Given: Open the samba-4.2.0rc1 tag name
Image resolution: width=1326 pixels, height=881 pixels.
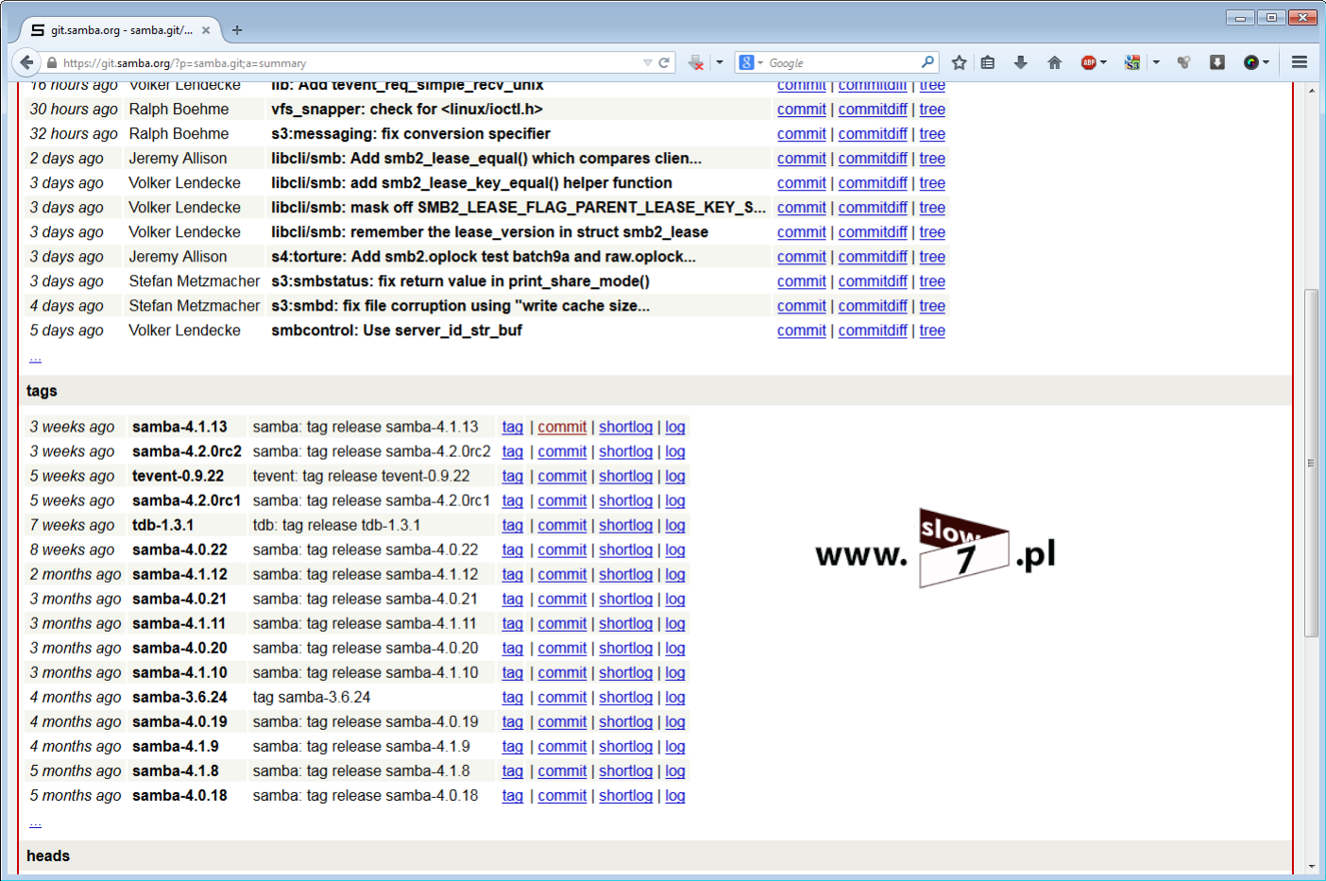Looking at the screenshot, I should pyautogui.click(x=186, y=500).
